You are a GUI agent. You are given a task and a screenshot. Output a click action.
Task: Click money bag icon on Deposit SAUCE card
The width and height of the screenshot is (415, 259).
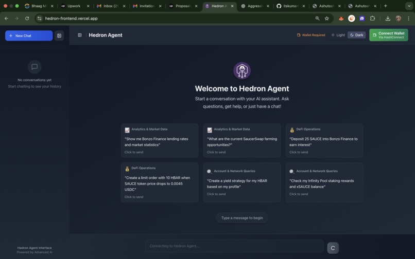click(292, 130)
